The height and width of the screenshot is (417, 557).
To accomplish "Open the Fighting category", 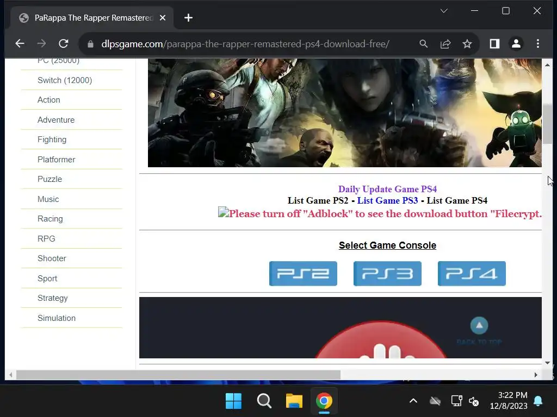I will click(52, 140).
